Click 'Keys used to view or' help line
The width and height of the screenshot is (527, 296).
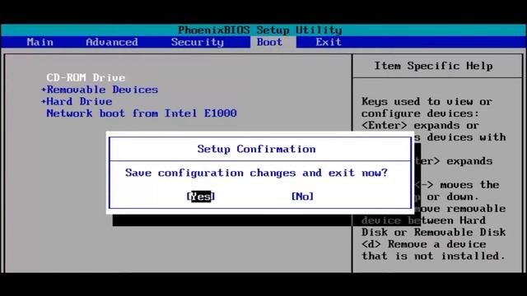click(427, 101)
